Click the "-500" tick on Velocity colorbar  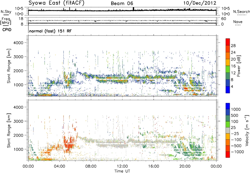point(236,146)
